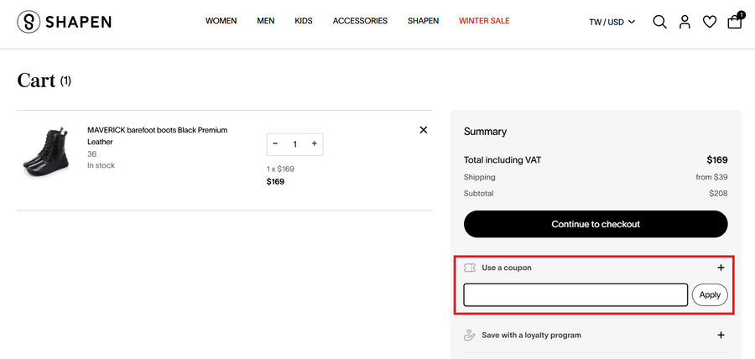The width and height of the screenshot is (755, 359).
Task: Increase quantity with the plus button
Action: [314, 144]
